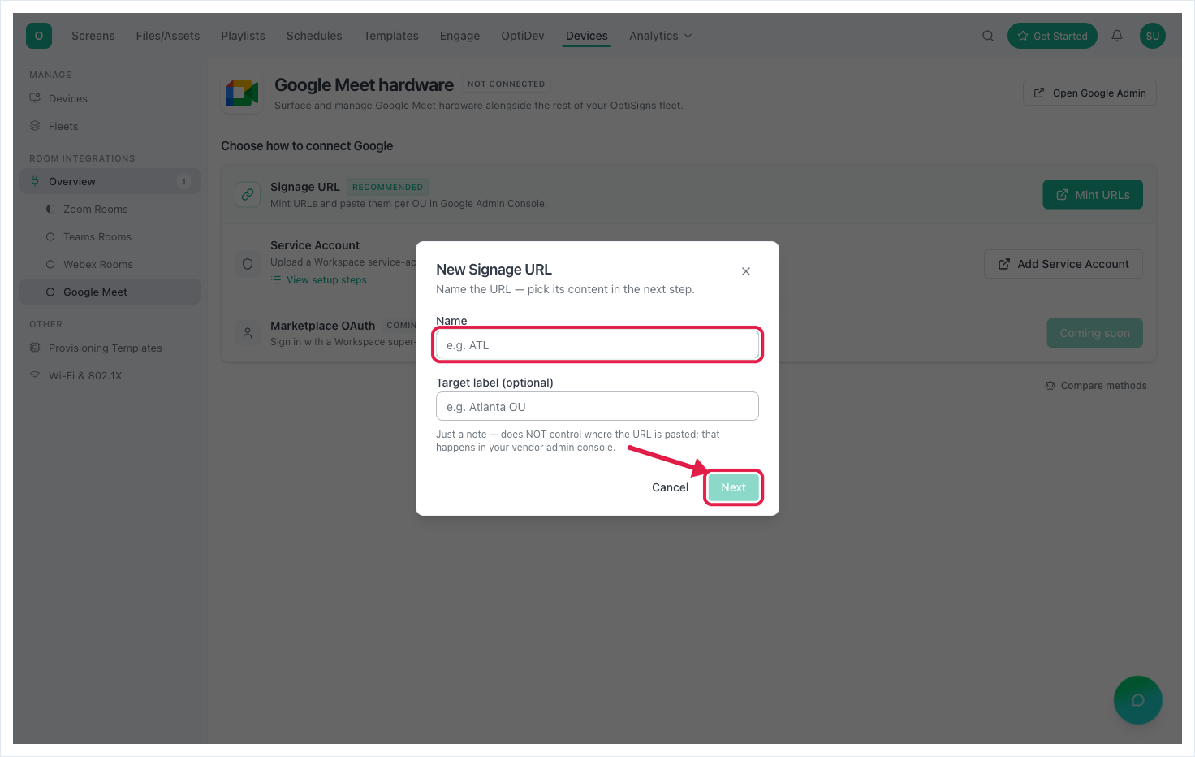Open the SU user avatar
This screenshot has height=757, width=1195.
coord(1153,36)
